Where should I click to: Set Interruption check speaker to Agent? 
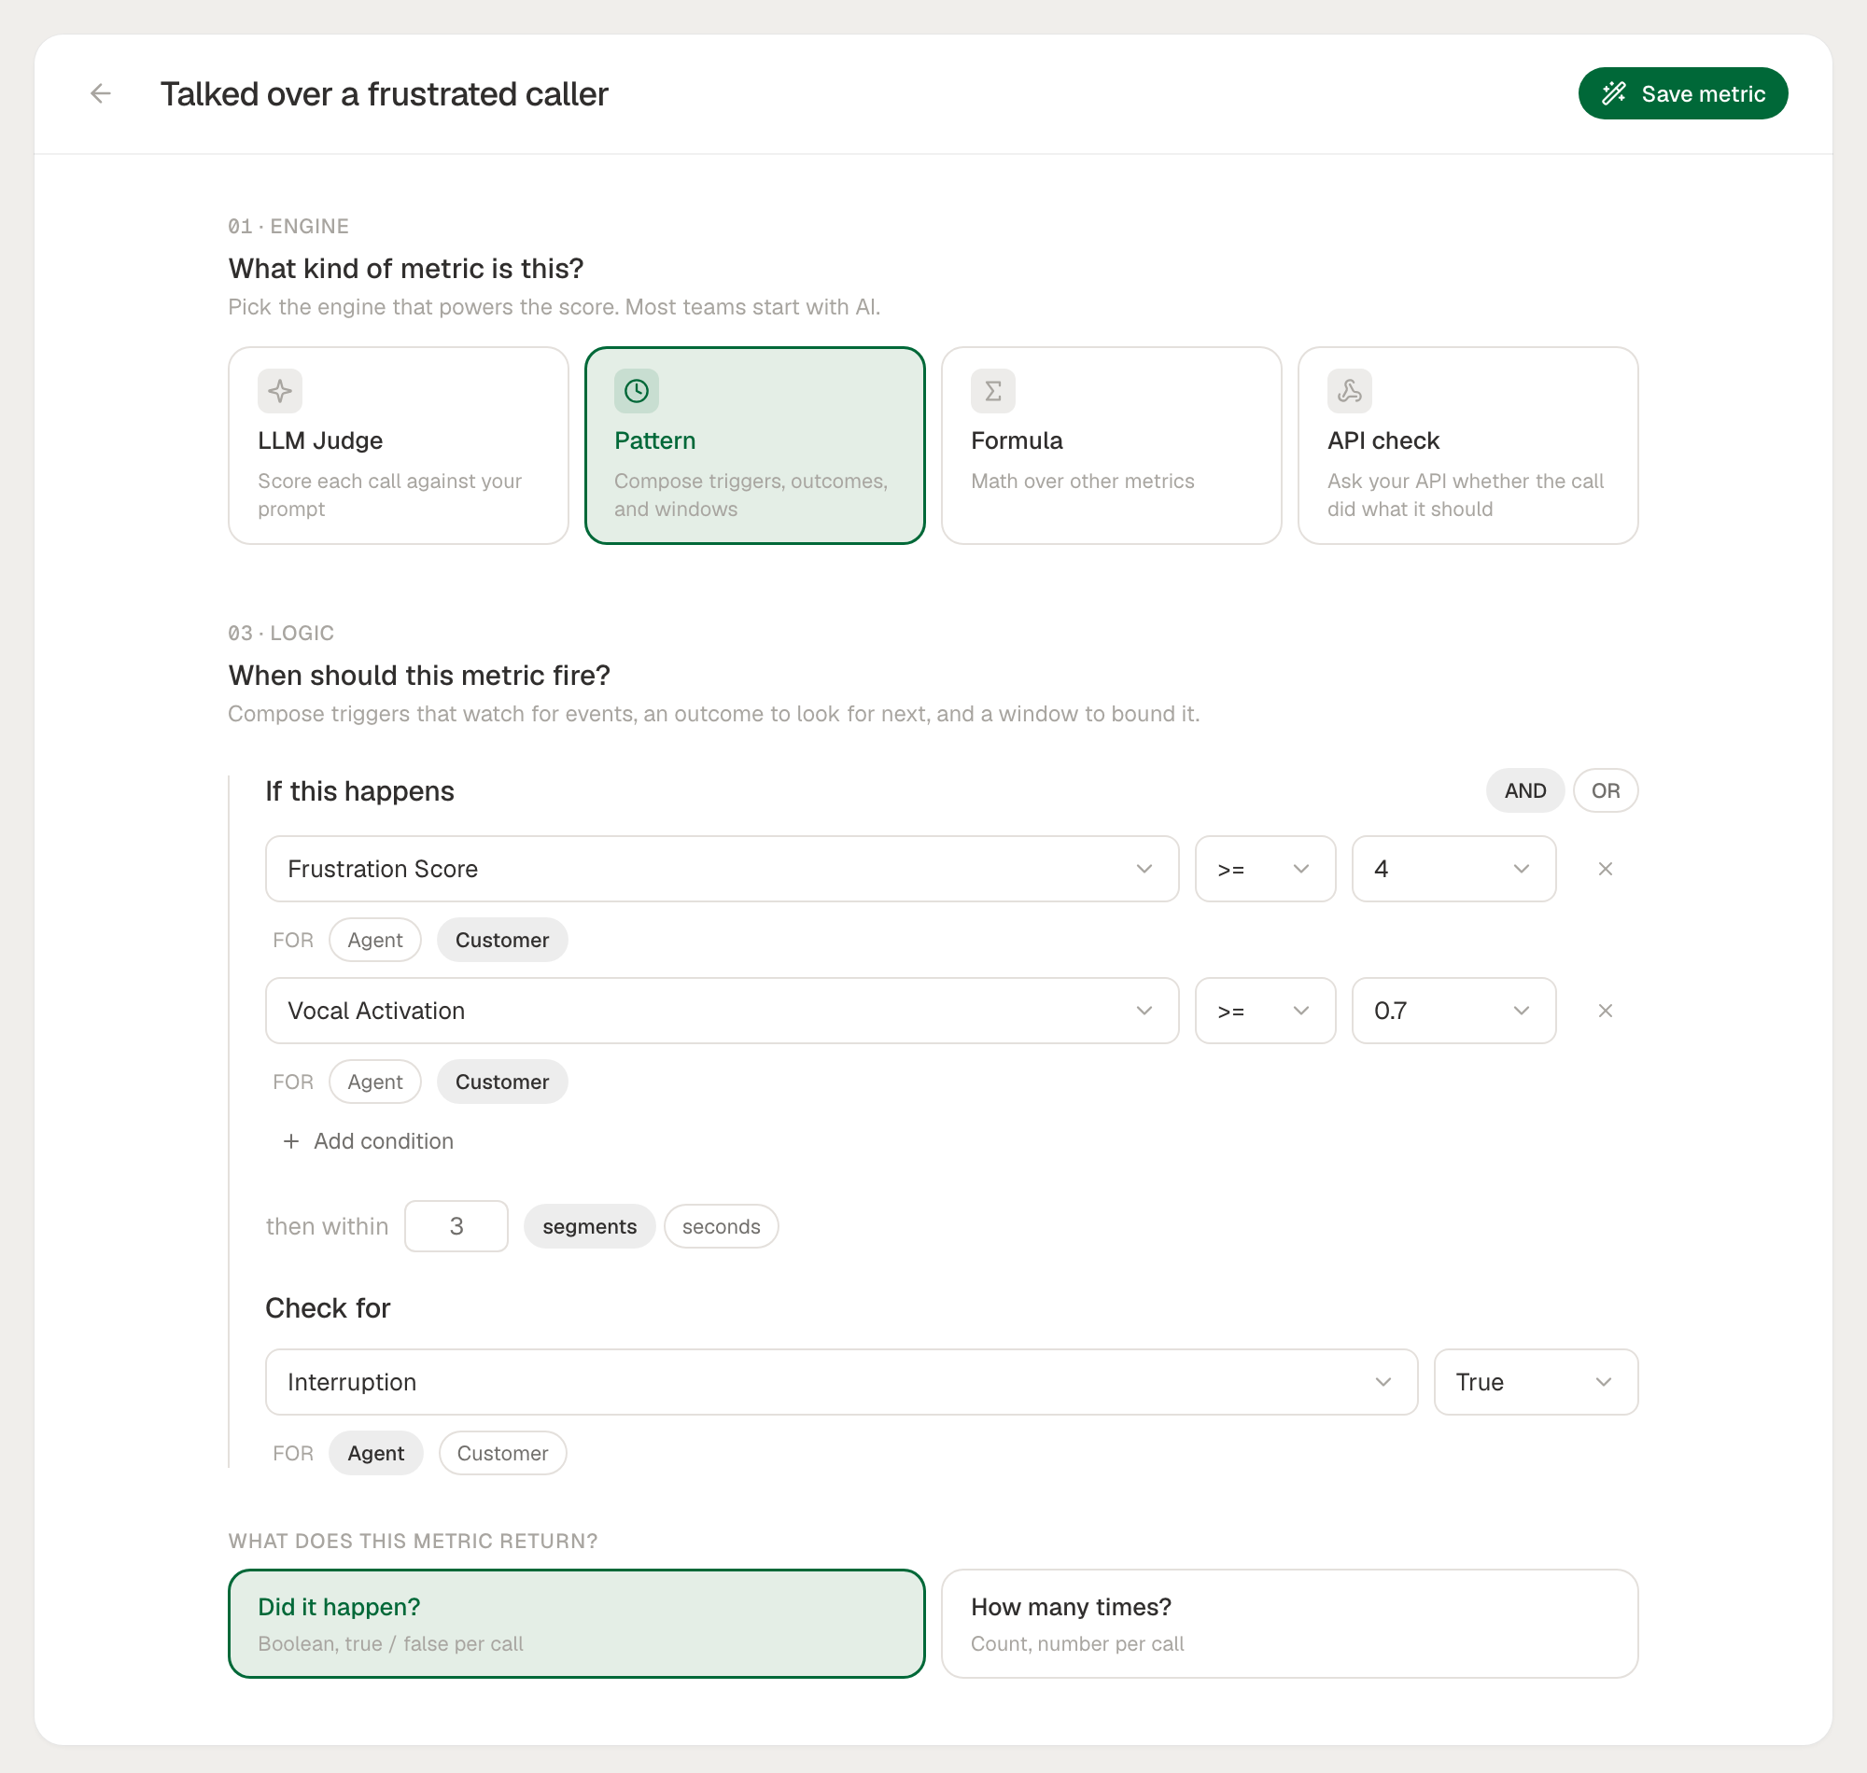[375, 1453]
